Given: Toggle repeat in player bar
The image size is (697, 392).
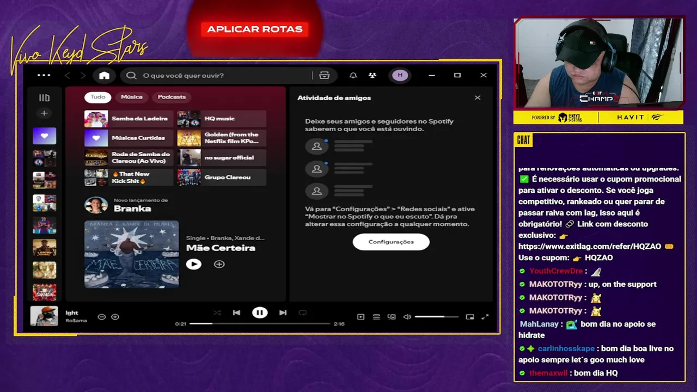Looking at the screenshot, I should pos(303,313).
